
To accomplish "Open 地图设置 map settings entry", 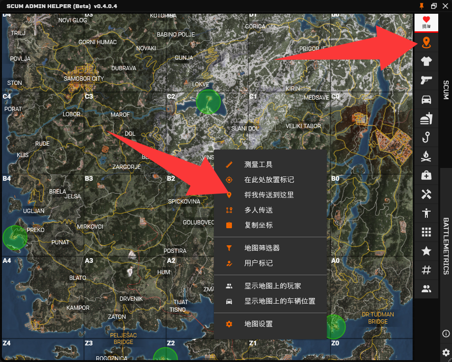I will pos(270,324).
